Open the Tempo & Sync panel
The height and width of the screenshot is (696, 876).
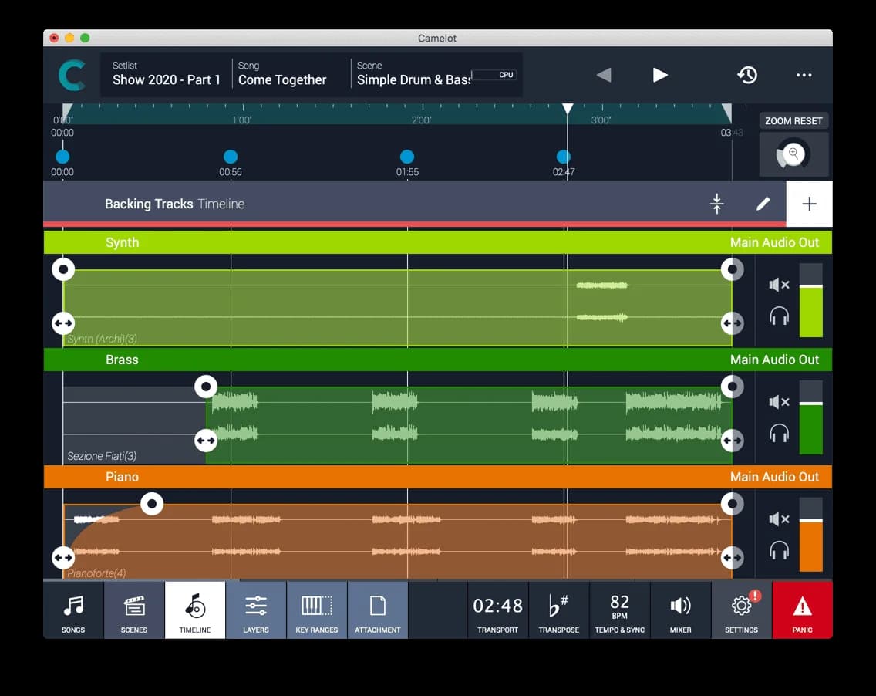pos(619,610)
